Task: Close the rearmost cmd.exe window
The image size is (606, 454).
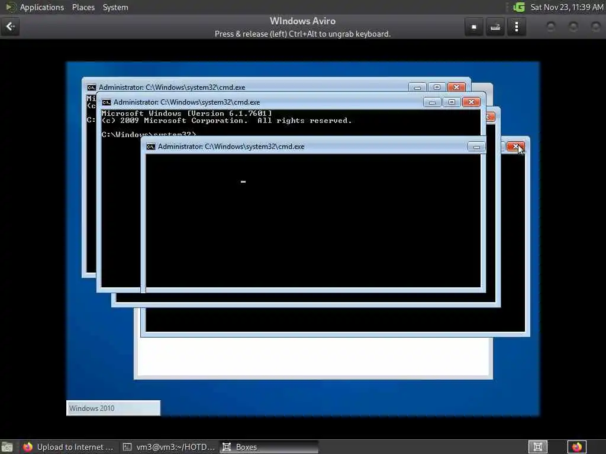Action: [456, 87]
